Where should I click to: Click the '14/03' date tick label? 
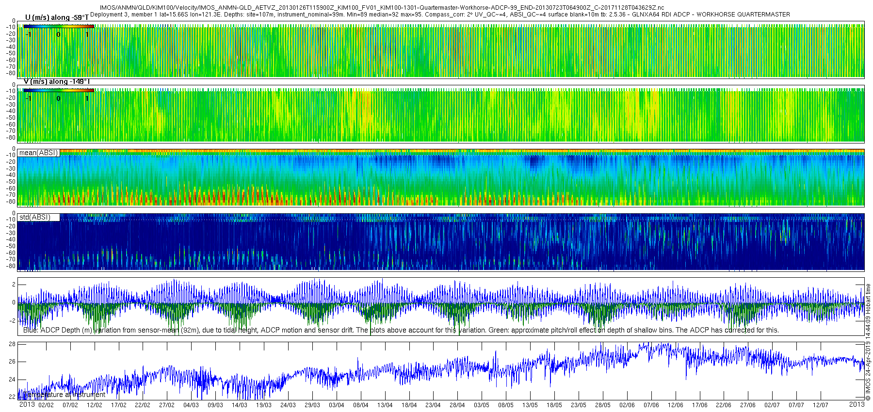point(240,405)
